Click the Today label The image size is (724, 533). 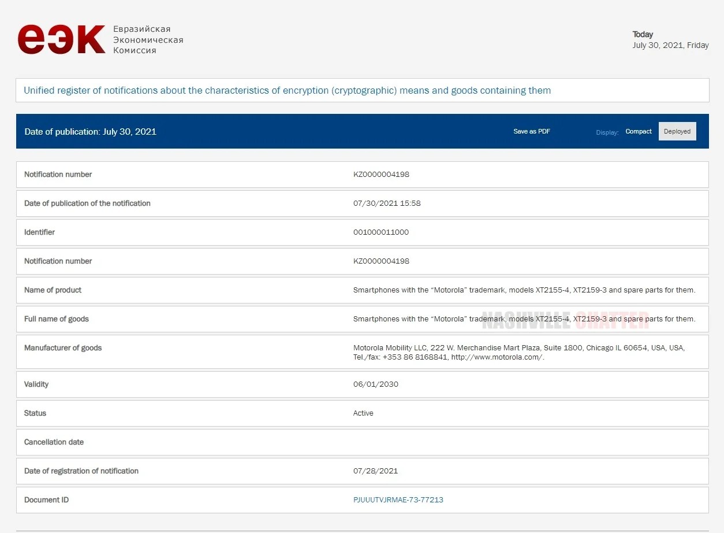coord(643,34)
